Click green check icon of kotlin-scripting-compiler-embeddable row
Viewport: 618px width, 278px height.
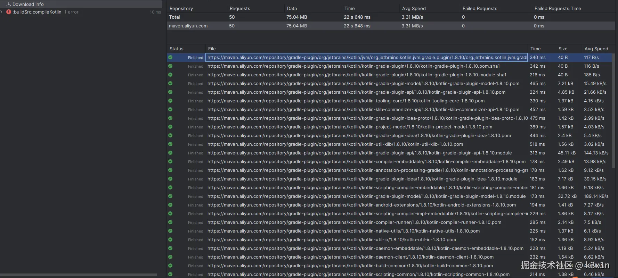coord(170,187)
